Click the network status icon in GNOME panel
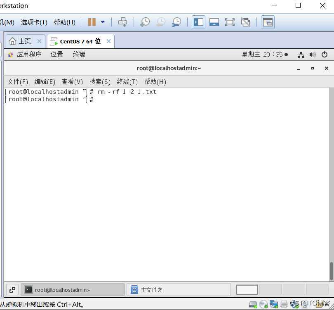The height and width of the screenshot is (310, 334). [x=301, y=55]
